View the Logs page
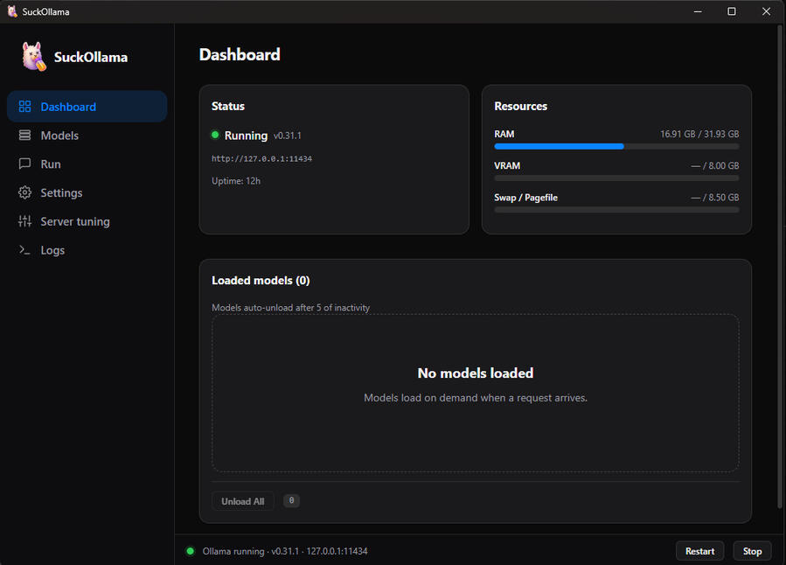 (x=87, y=249)
